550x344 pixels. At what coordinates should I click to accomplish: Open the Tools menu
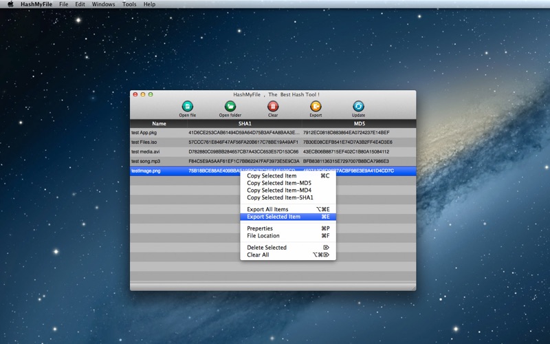pyautogui.click(x=129, y=4)
